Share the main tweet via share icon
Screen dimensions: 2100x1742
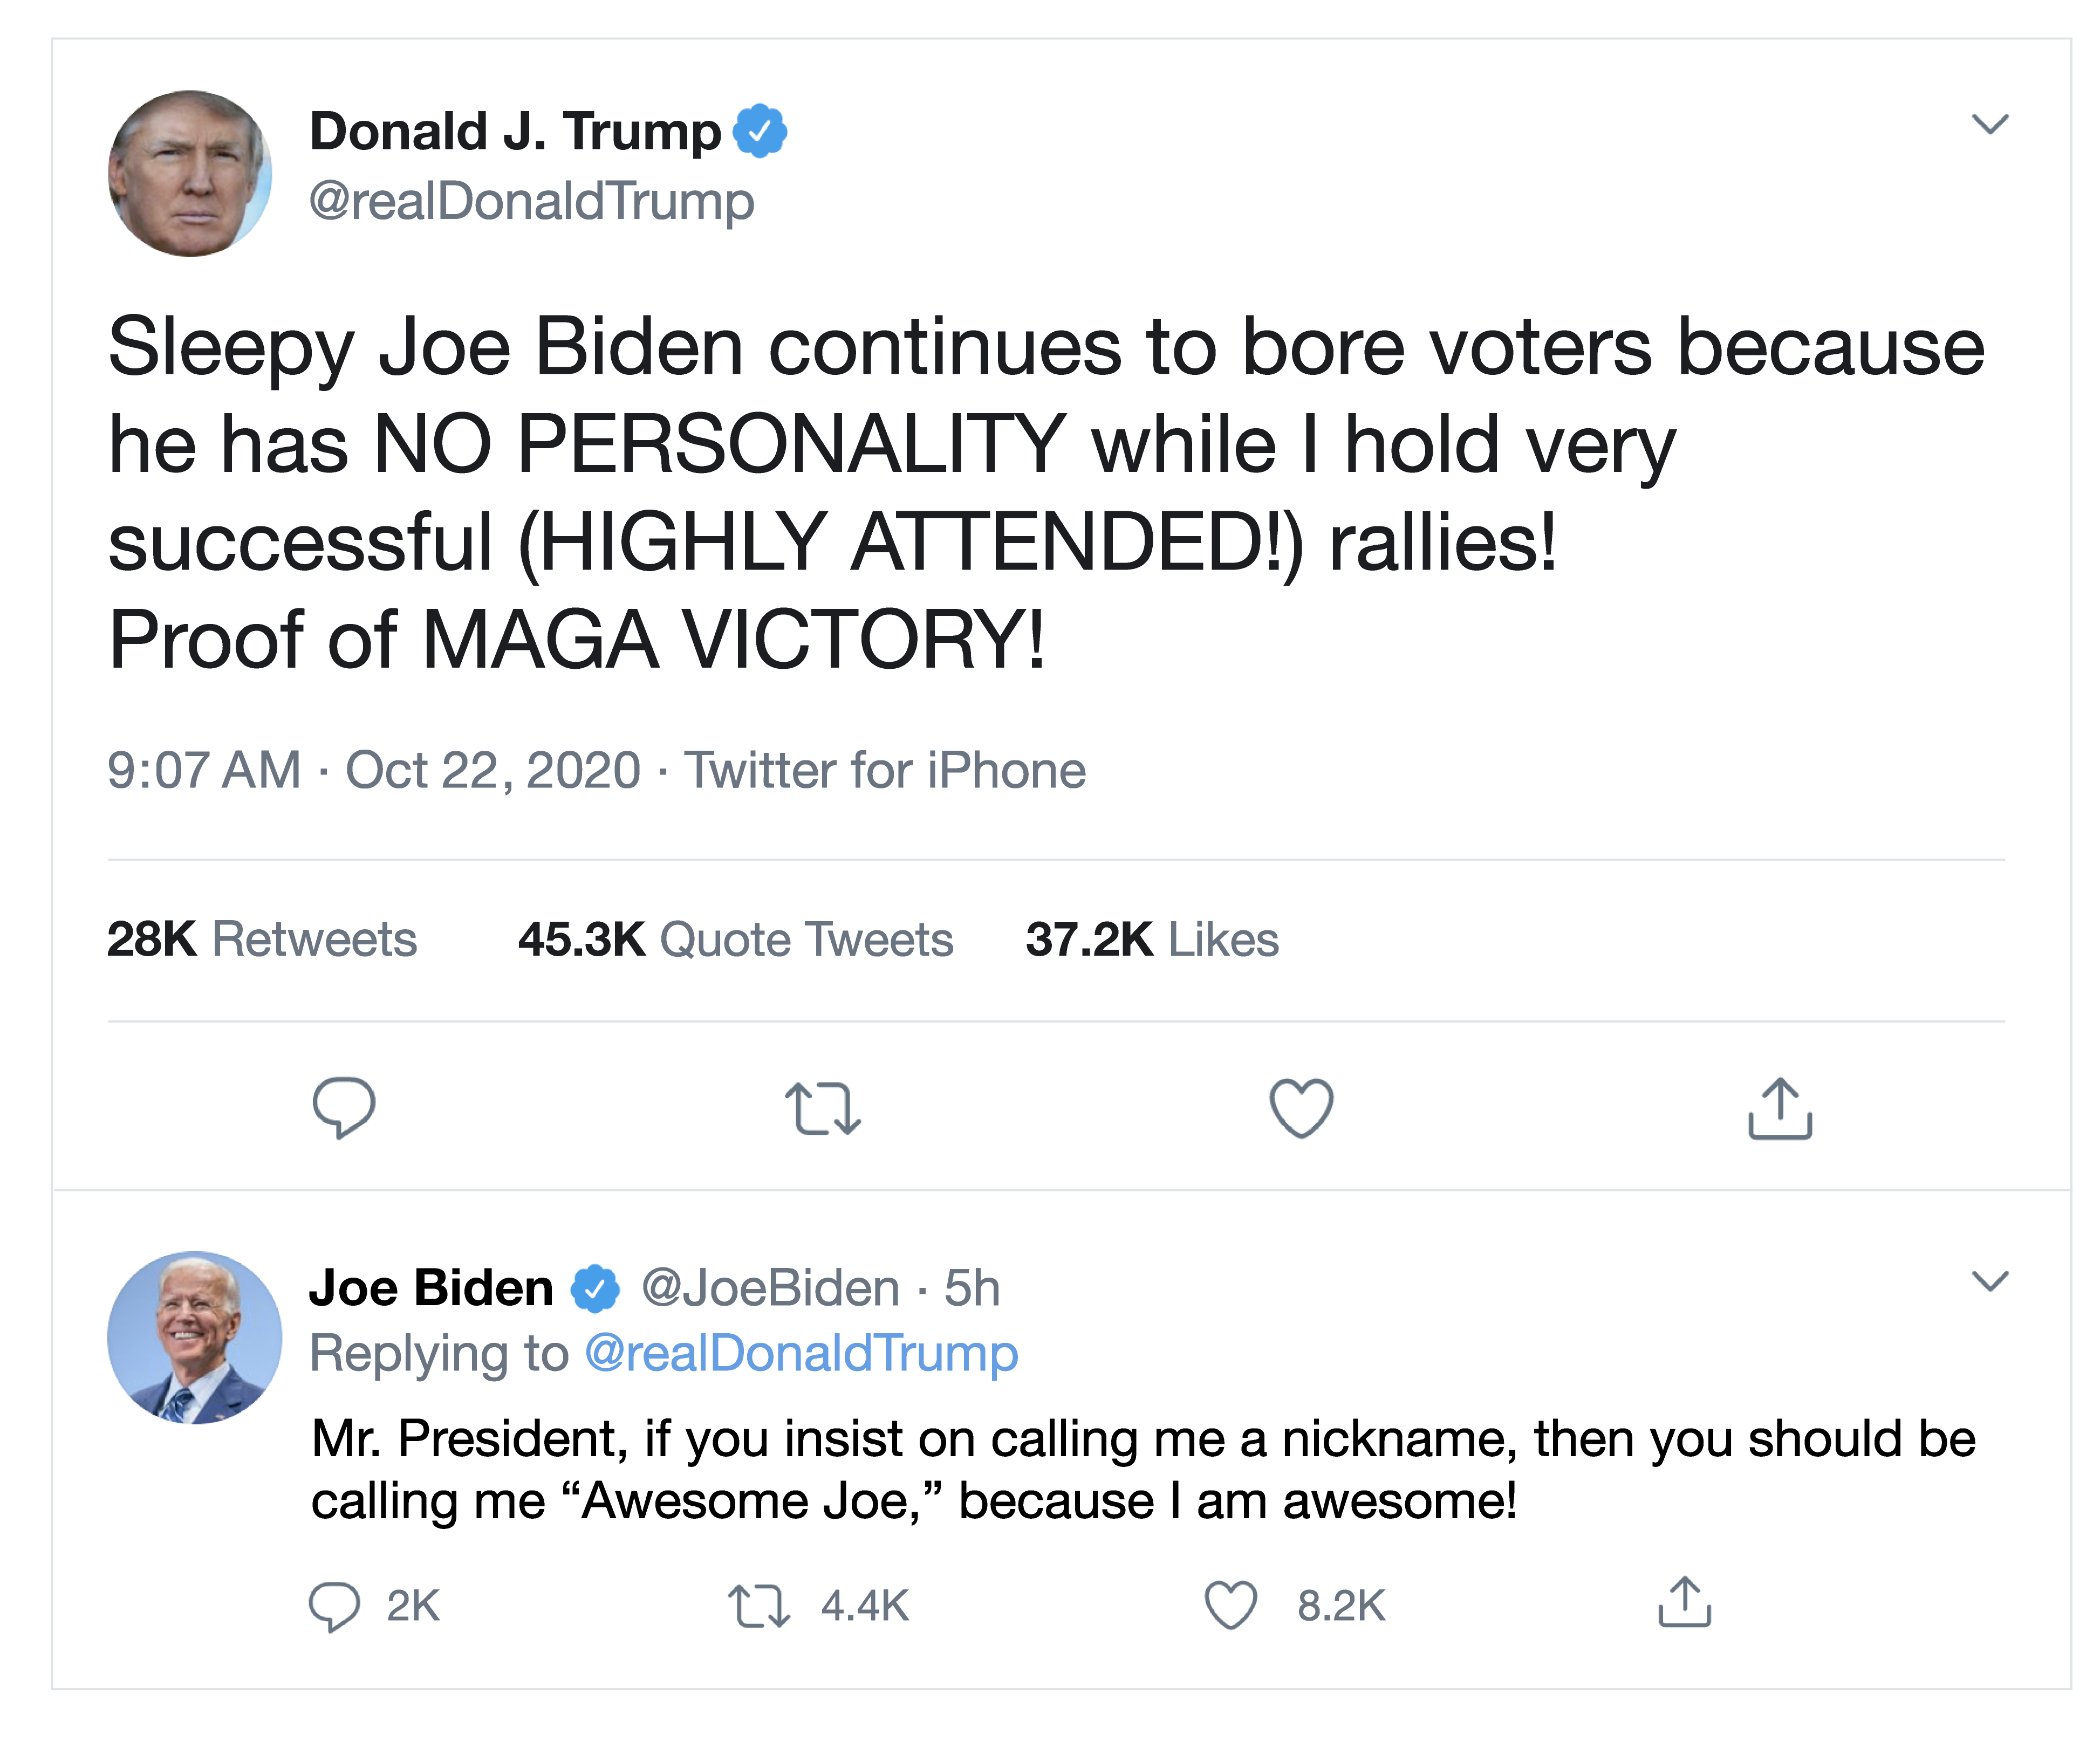coord(1780,1108)
